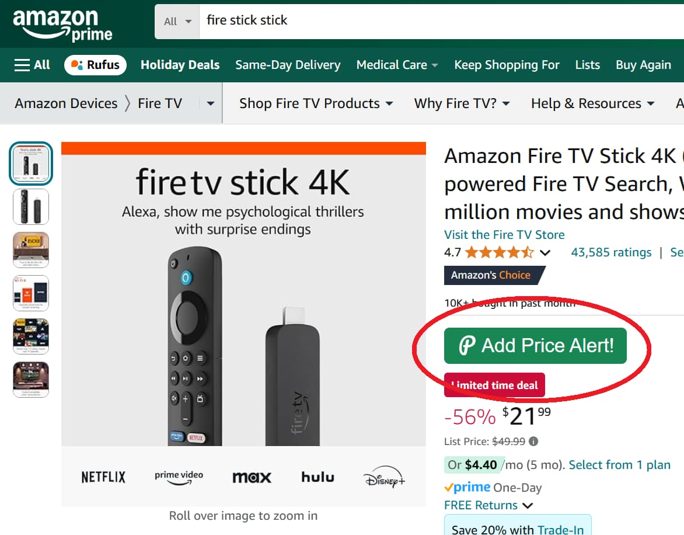Select the second remote thumbnail image

pos(30,207)
